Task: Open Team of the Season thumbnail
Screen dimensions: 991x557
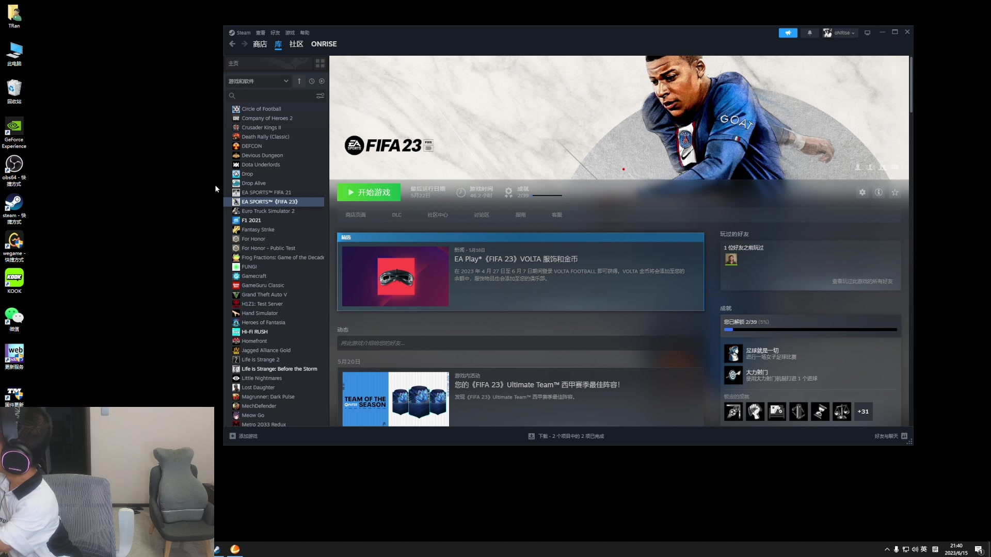Action: pos(396,399)
